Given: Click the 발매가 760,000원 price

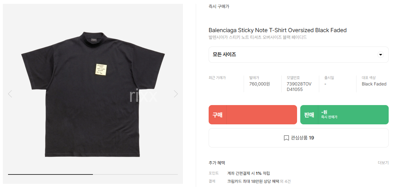Looking at the screenshot, I should (x=259, y=84).
